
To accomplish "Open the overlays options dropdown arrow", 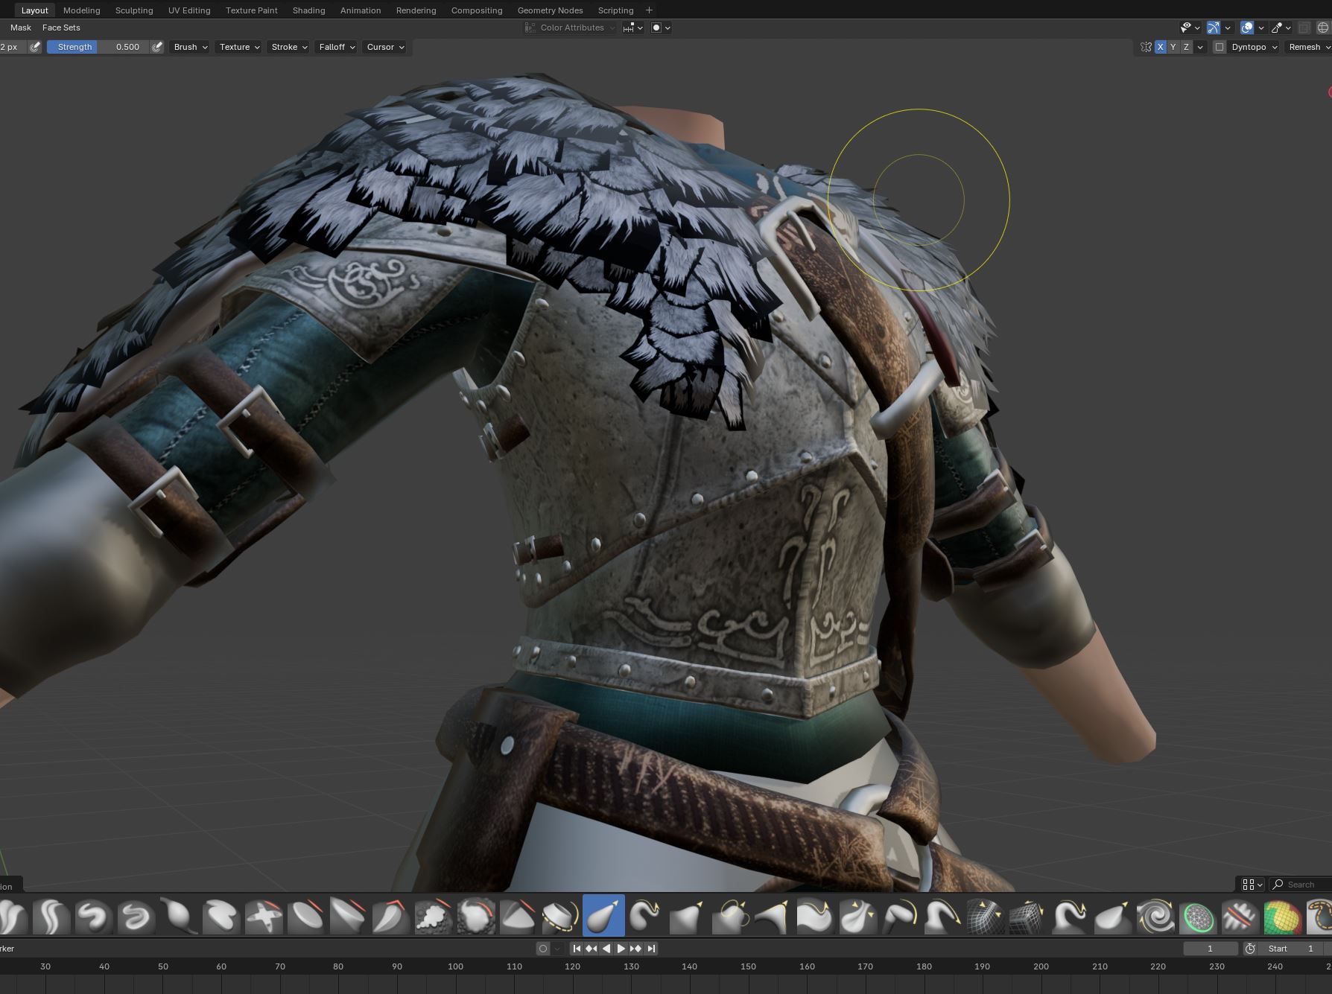I will click(x=1260, y=28).
